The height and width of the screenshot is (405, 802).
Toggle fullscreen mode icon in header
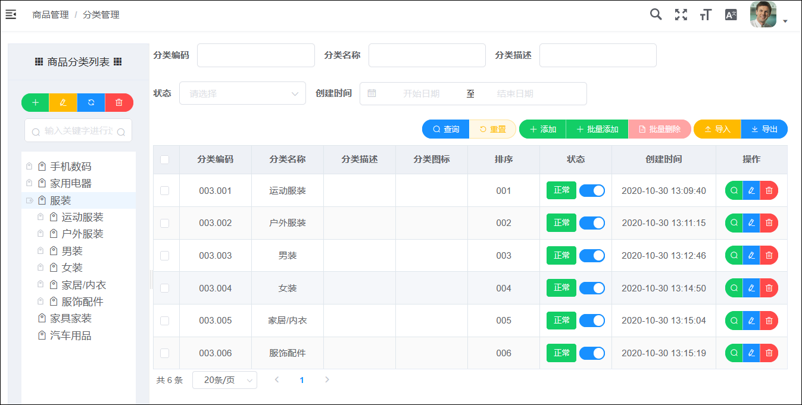click(x=681, y=15)
